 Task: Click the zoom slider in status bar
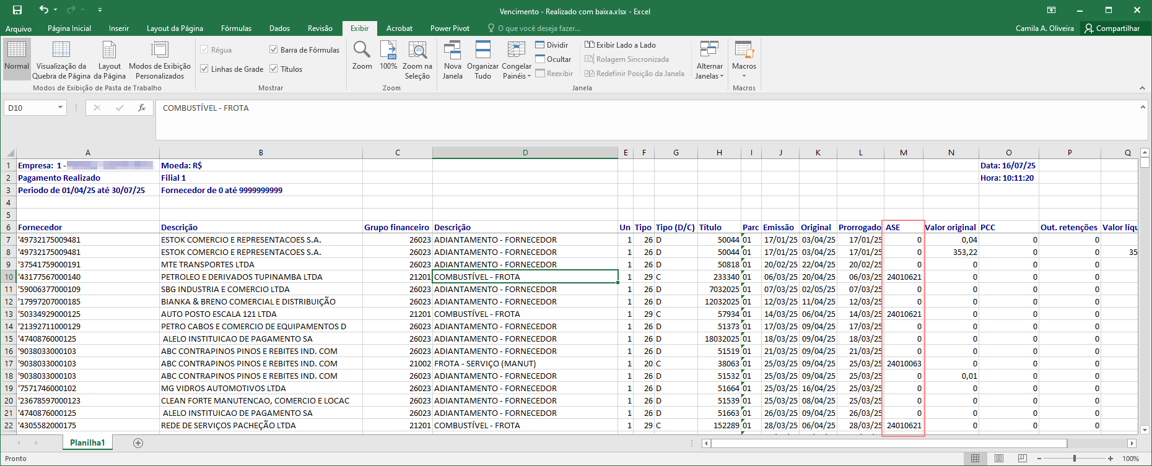coord(1075,459)
